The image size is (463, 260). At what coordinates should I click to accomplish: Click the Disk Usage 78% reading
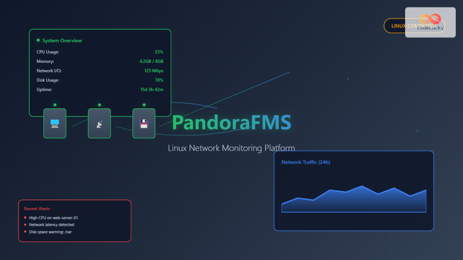[x=159, y=80]
